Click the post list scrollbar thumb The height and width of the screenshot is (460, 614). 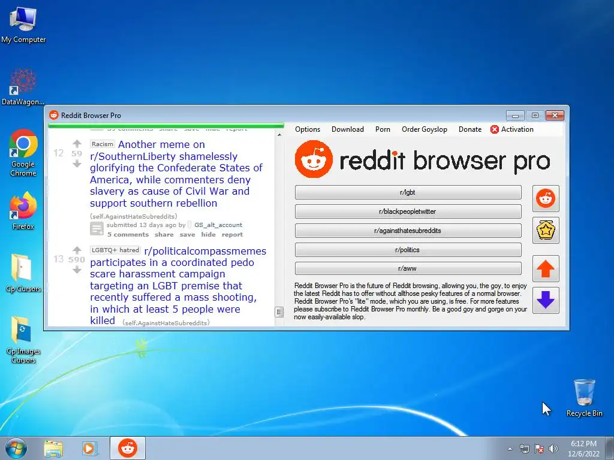coord(279,311)
